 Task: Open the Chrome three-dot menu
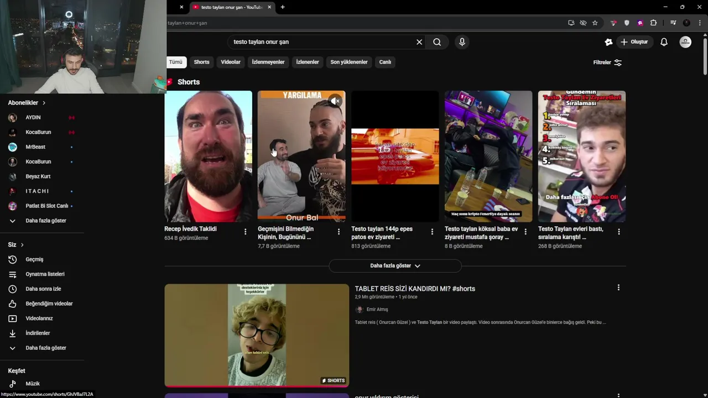[700, 23]
